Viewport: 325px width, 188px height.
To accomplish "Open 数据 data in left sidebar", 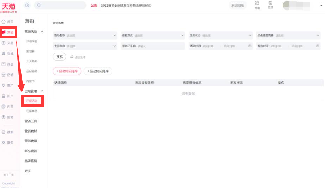I will pos(8,132).
